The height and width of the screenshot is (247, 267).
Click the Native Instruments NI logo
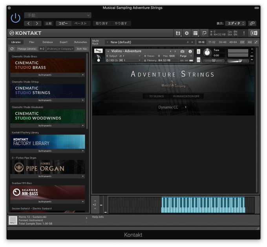[254, 33]
